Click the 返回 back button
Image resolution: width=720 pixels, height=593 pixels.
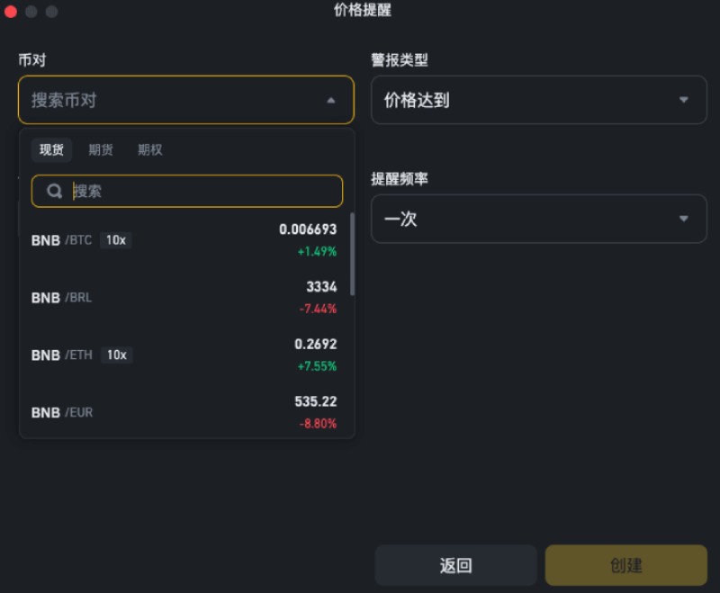pos(455,565)
